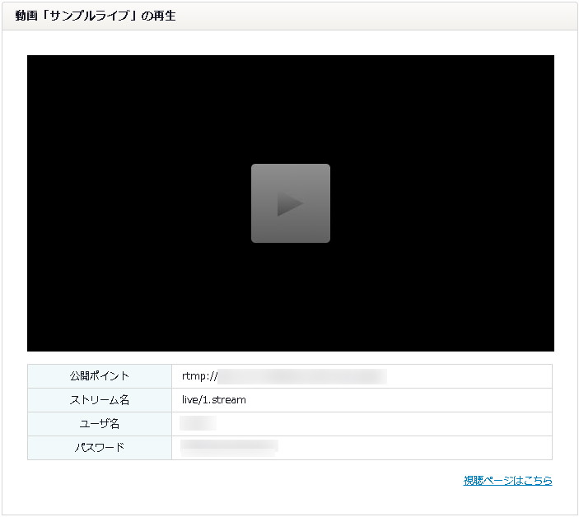Click the gray play triangle icon

pyautogui.click(x=290, y=203)
